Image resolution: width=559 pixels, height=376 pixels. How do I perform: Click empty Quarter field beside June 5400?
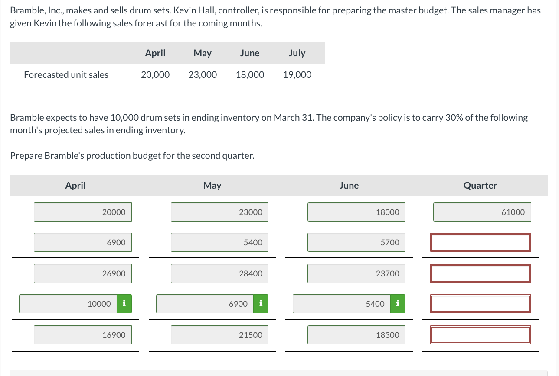(481, 304)
